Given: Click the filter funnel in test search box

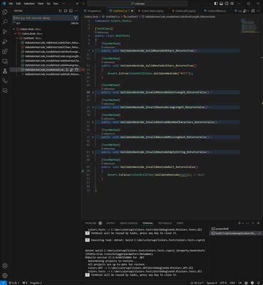Looking at the screenshot, I should (75, 18).
